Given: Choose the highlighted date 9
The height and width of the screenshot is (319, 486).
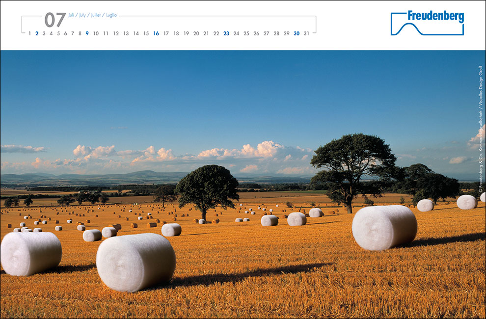Looking at the screenshot, I should click(87, 33).
